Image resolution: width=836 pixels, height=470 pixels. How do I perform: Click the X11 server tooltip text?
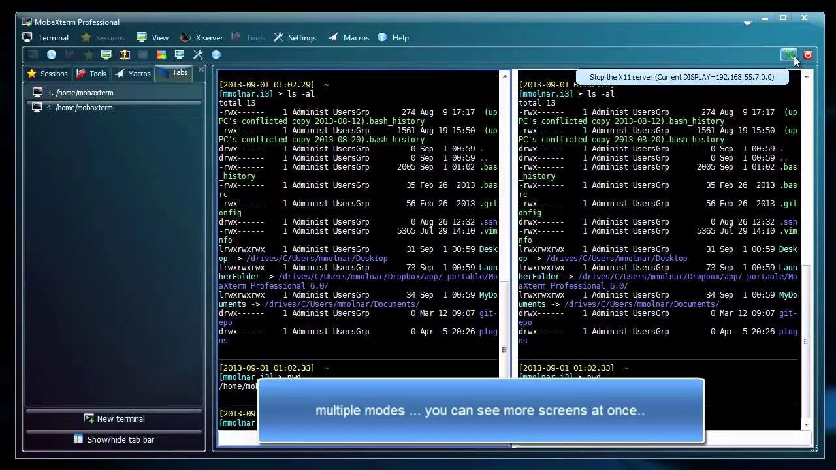click(x=682, y=77)
